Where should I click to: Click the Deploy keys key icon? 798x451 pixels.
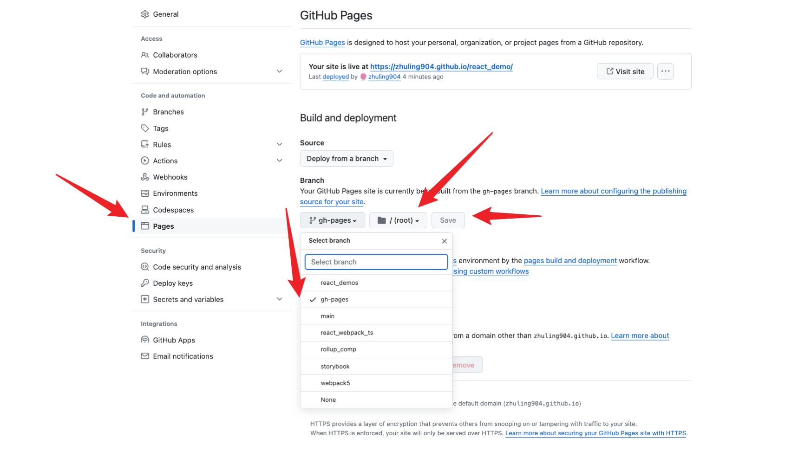point(145,283)
